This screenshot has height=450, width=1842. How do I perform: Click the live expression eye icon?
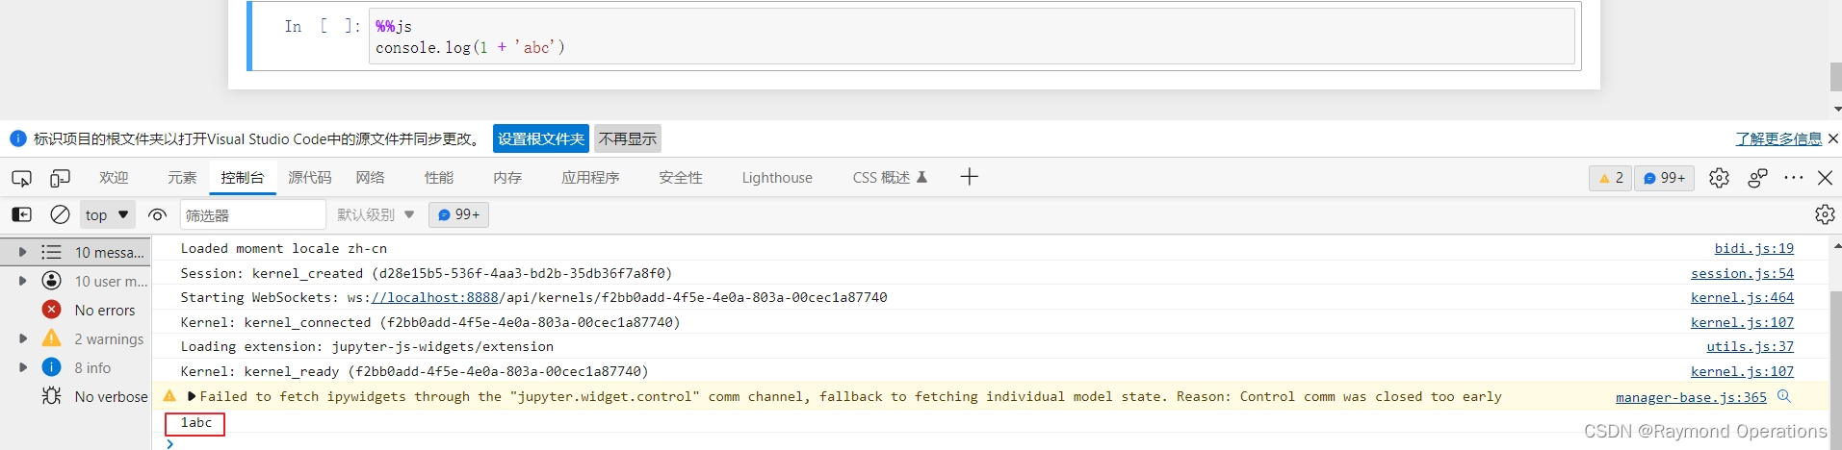pos(158,214)
